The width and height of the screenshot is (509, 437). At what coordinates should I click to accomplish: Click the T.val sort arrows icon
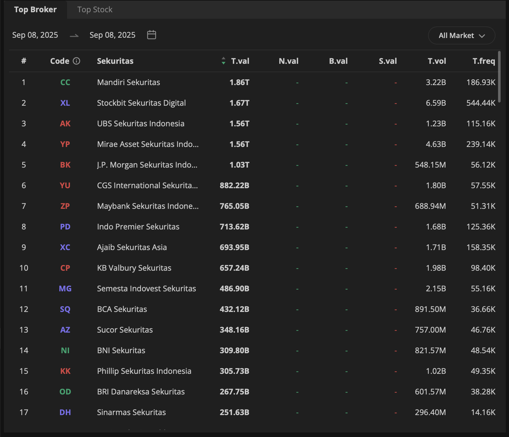[223, 61]
